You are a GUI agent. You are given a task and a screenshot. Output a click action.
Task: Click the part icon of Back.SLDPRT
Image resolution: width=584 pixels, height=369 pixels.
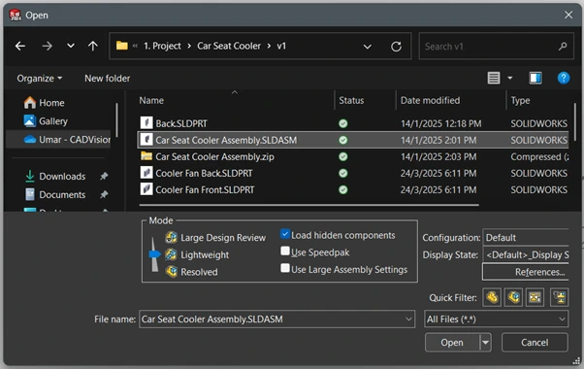click(146, 122)
